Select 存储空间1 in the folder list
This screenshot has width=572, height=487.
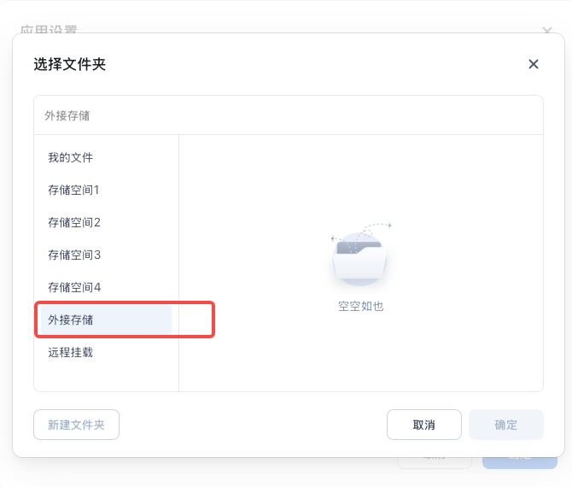click(x=106, y=191)
